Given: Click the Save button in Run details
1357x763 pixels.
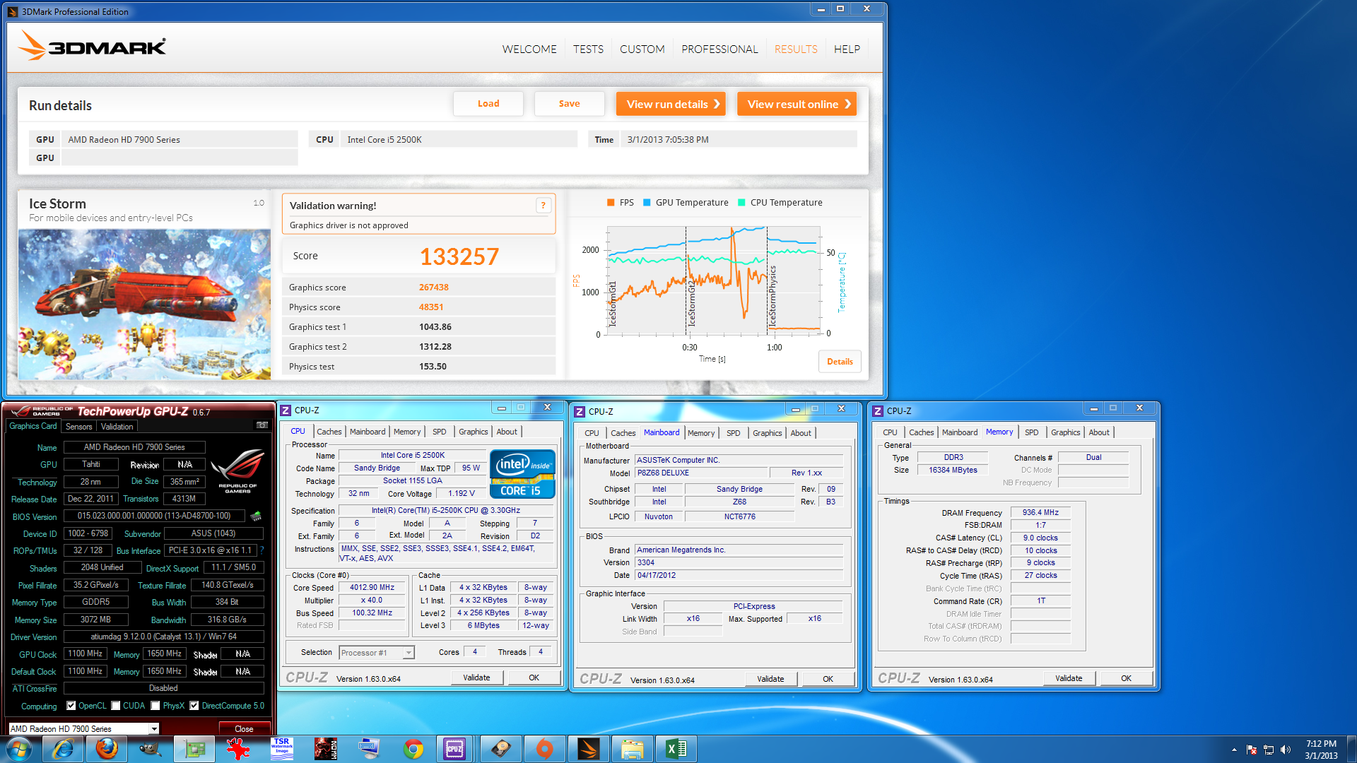Looking at the screenshot, I should [x=570, y=104].
